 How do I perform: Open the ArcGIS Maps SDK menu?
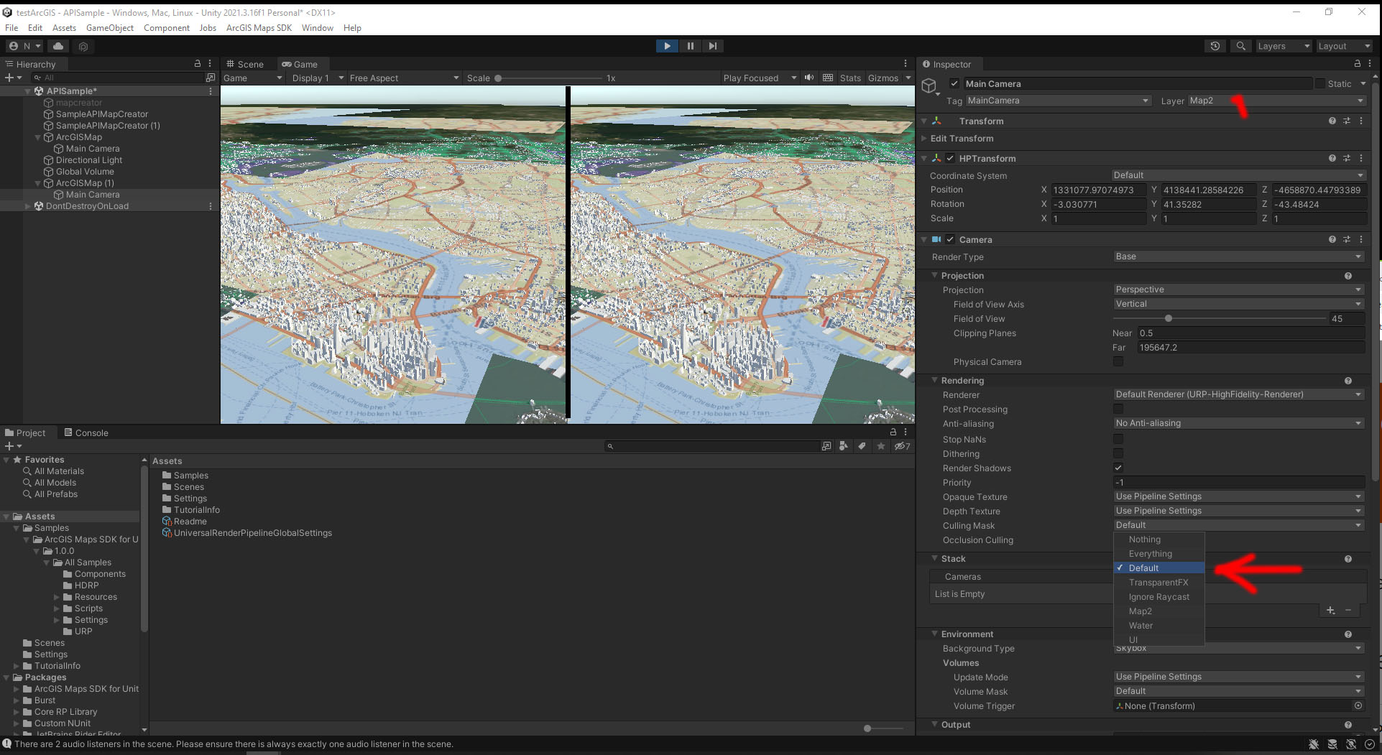click(259, 27)
